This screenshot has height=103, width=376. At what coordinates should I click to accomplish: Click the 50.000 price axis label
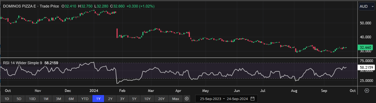click(x=366, y=23)
